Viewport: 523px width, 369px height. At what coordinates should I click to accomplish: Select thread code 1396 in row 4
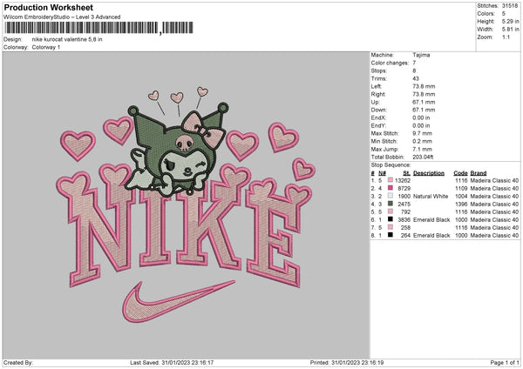coord(461,205)
